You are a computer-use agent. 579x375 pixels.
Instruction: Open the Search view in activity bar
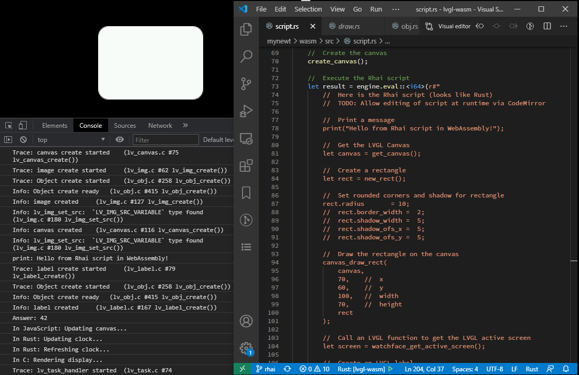tap(246, 57)
